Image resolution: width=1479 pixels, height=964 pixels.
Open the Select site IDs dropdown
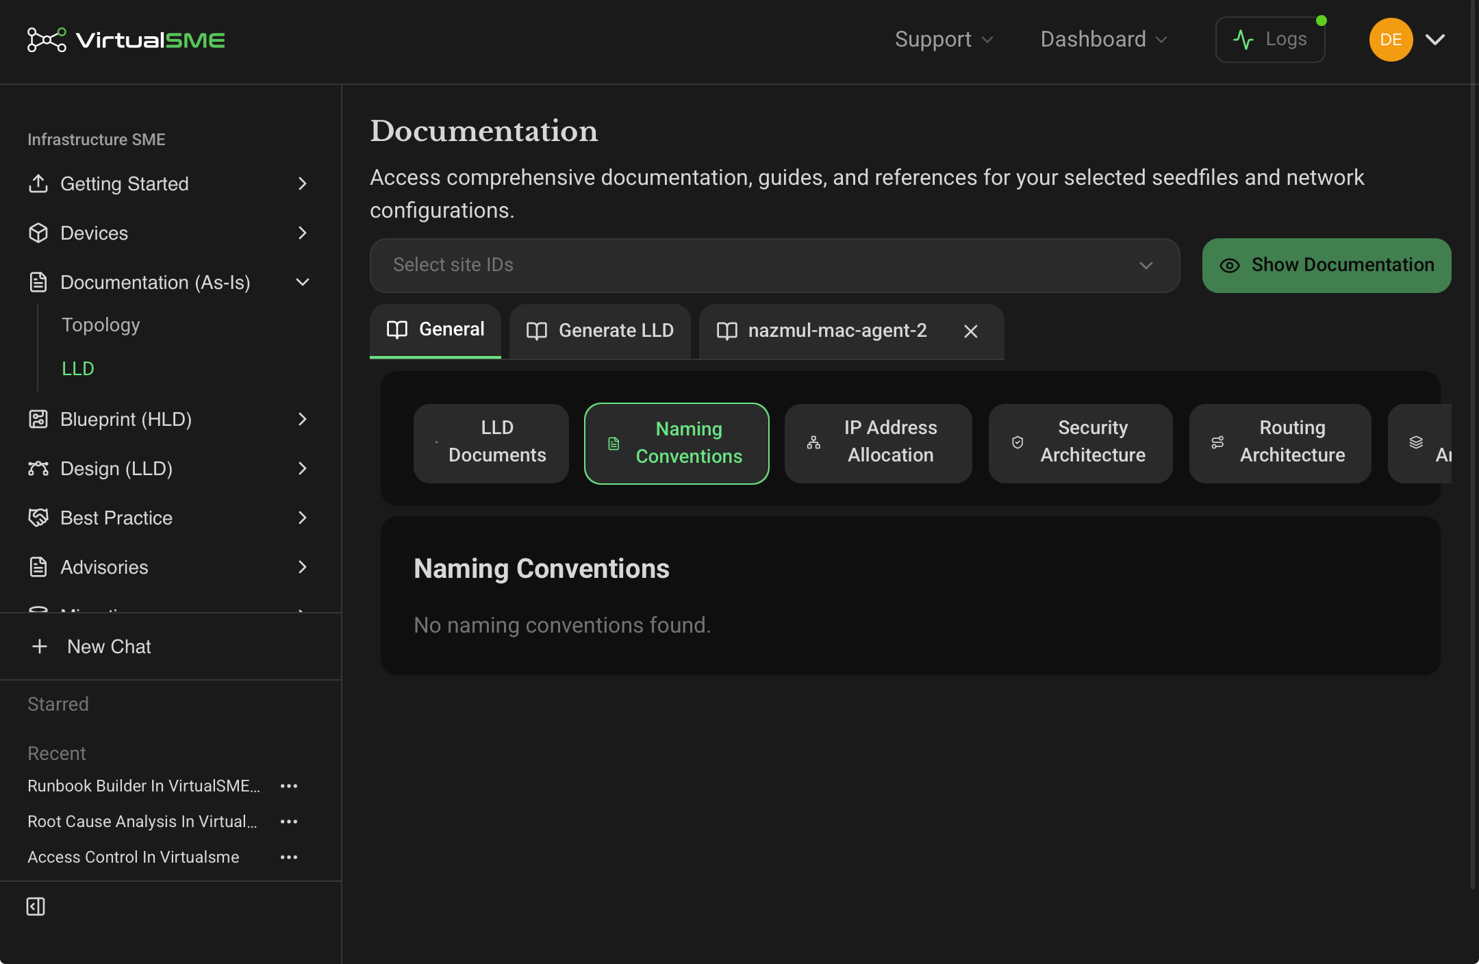(x=774, y=266)
